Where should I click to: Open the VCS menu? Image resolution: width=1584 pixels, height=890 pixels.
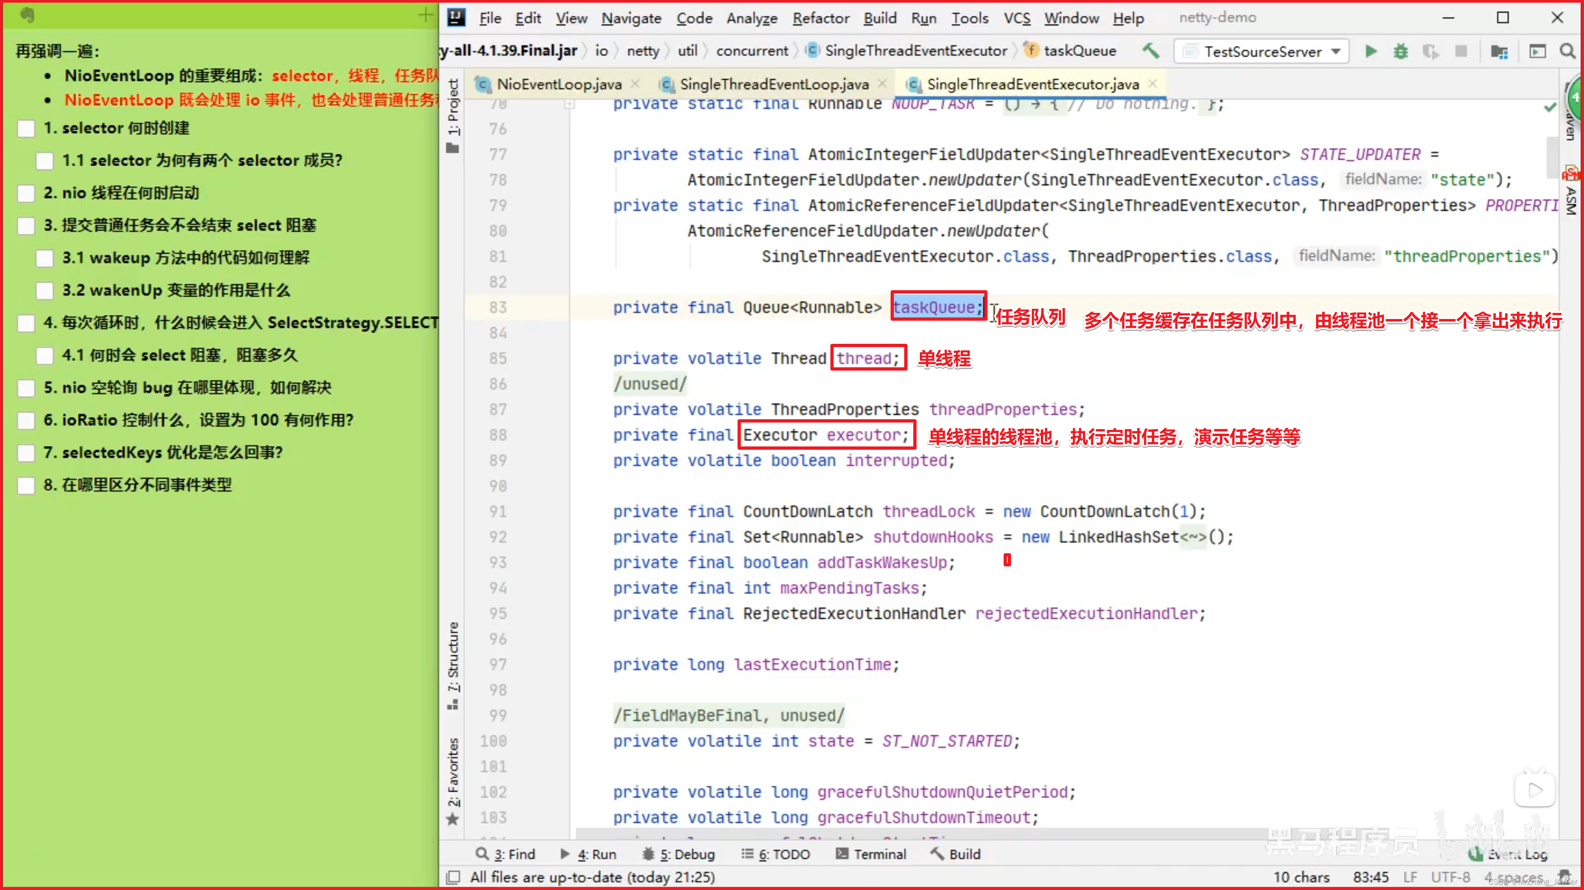pos(1017,18)
